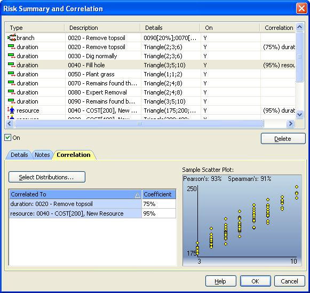Image resolution: width=310 pixels, height=293 pixels.
Task: Toggle the On checkbox
Action: (7, 137)
